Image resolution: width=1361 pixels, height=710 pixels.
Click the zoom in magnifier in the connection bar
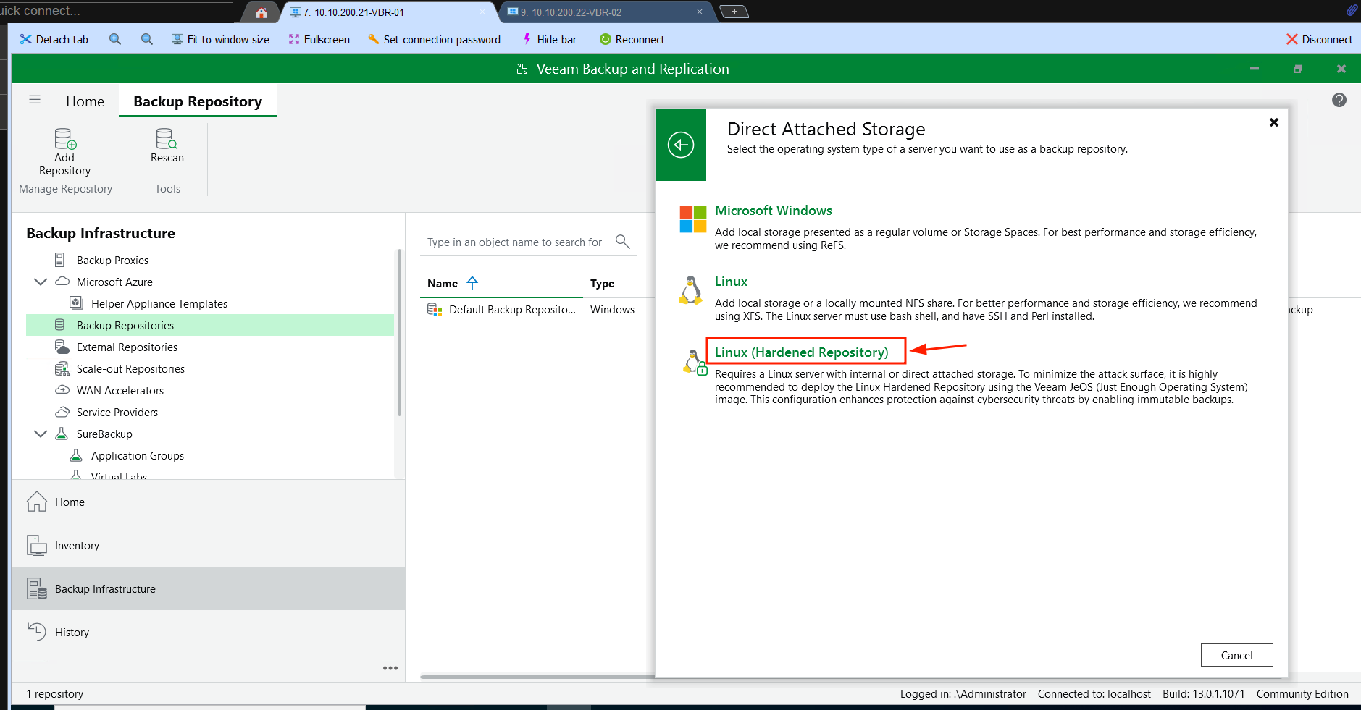click(x=115, y=39)
